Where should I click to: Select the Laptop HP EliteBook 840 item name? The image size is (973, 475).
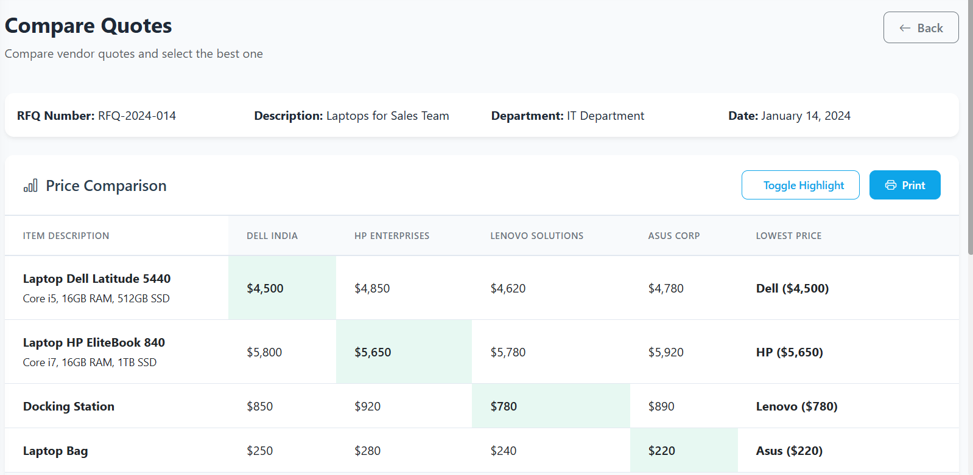pos(94,342)
